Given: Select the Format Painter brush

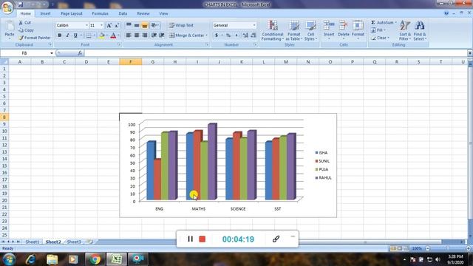Looking at the screenshot, I should 35,38.
